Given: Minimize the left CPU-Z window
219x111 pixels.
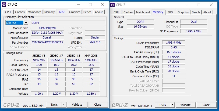Looking at the screenshot, I should pyautogui.click(x=79, y=5).
